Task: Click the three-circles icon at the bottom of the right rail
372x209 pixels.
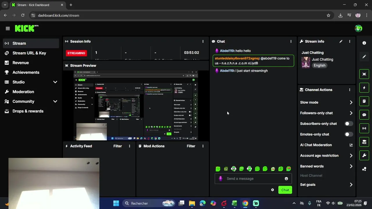Action: click(364, 169)
